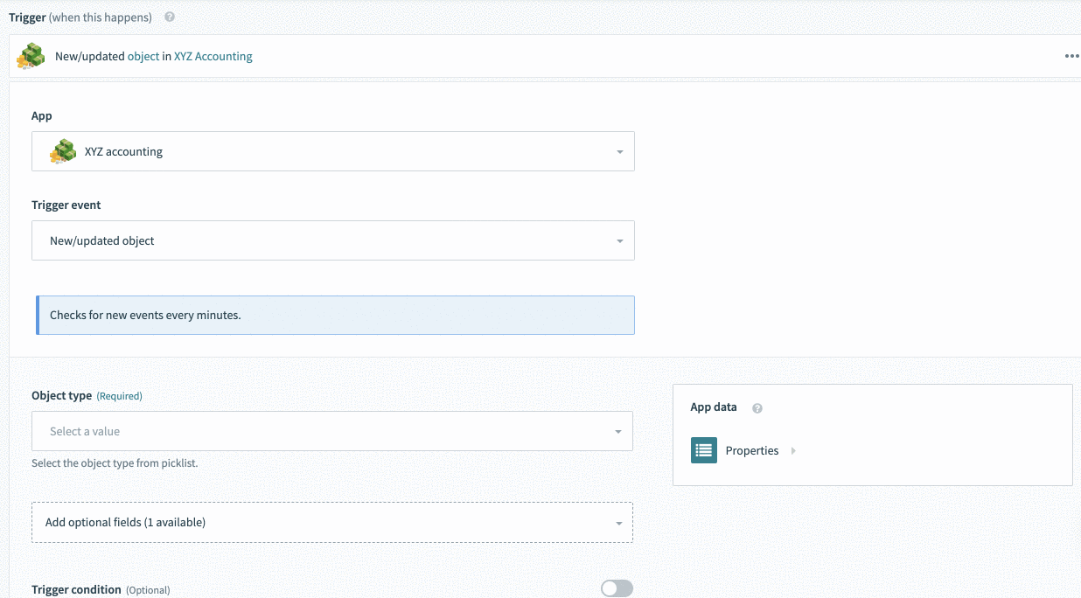This screenshot has width=1081, height=598.
Task: Click the XYZ accounting icon in the trigger header
Action: 31,55
